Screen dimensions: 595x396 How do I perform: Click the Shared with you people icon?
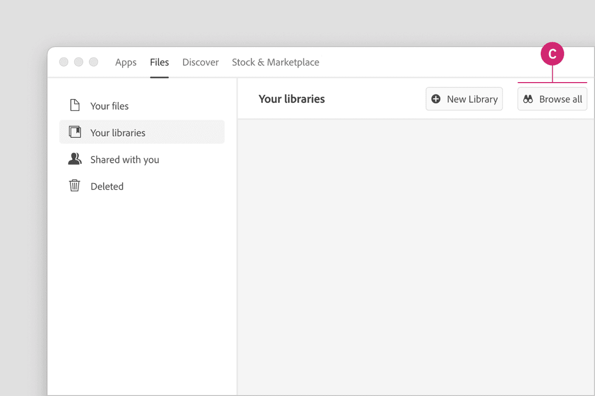[75, 159]
